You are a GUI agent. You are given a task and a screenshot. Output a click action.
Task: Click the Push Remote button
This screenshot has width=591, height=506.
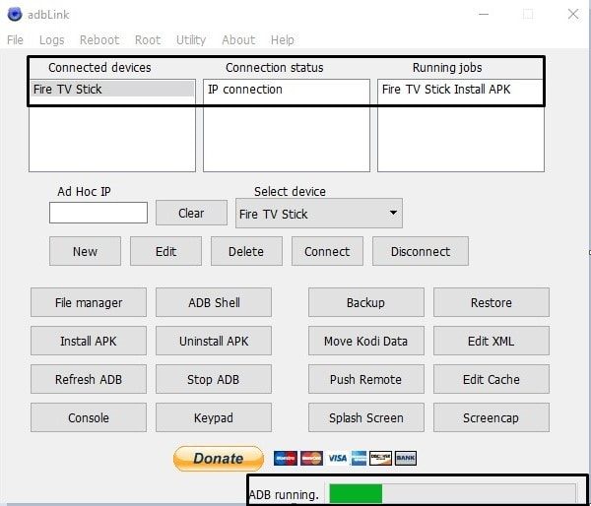[366, 379]
